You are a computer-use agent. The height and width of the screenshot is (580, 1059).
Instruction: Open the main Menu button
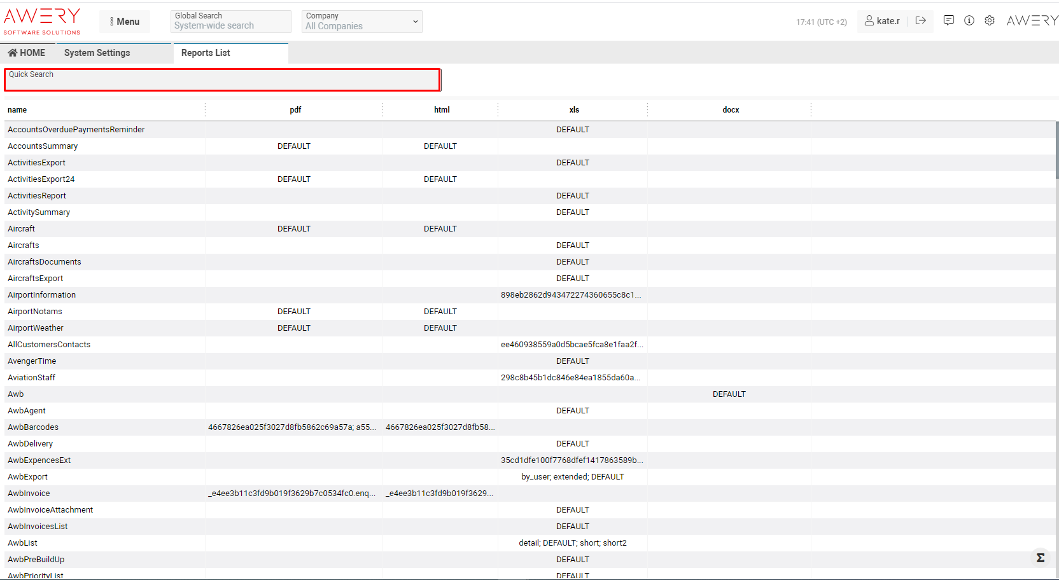pyautogui.click(x=125, y=22)
